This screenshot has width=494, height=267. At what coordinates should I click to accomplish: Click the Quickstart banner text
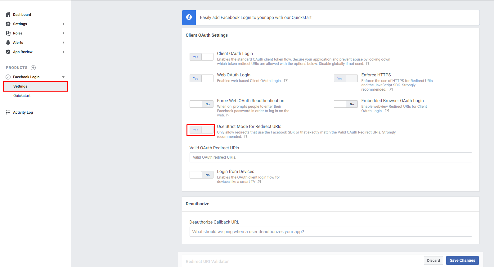point(256,17)
